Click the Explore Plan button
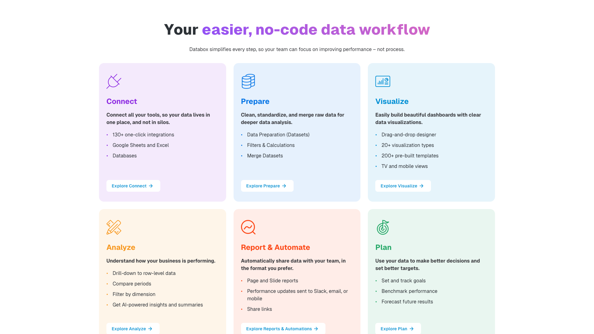 (398, 329)
